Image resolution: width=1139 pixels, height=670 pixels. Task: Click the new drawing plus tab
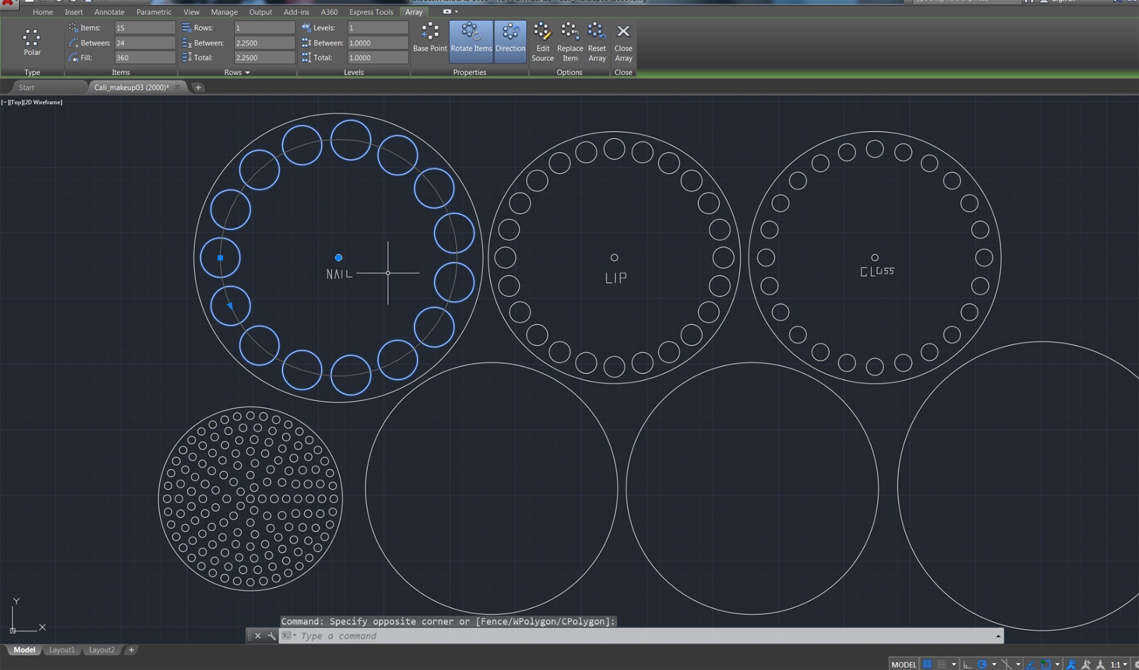(x=198, y=87)
